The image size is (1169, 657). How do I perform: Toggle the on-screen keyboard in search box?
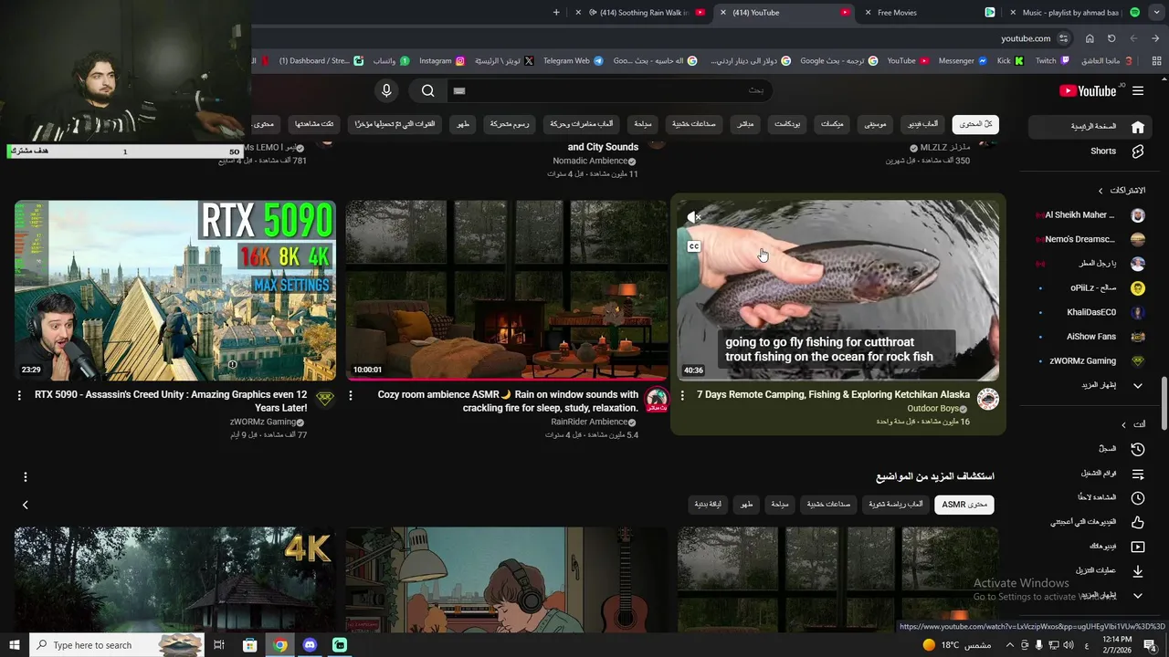(459, 90)
